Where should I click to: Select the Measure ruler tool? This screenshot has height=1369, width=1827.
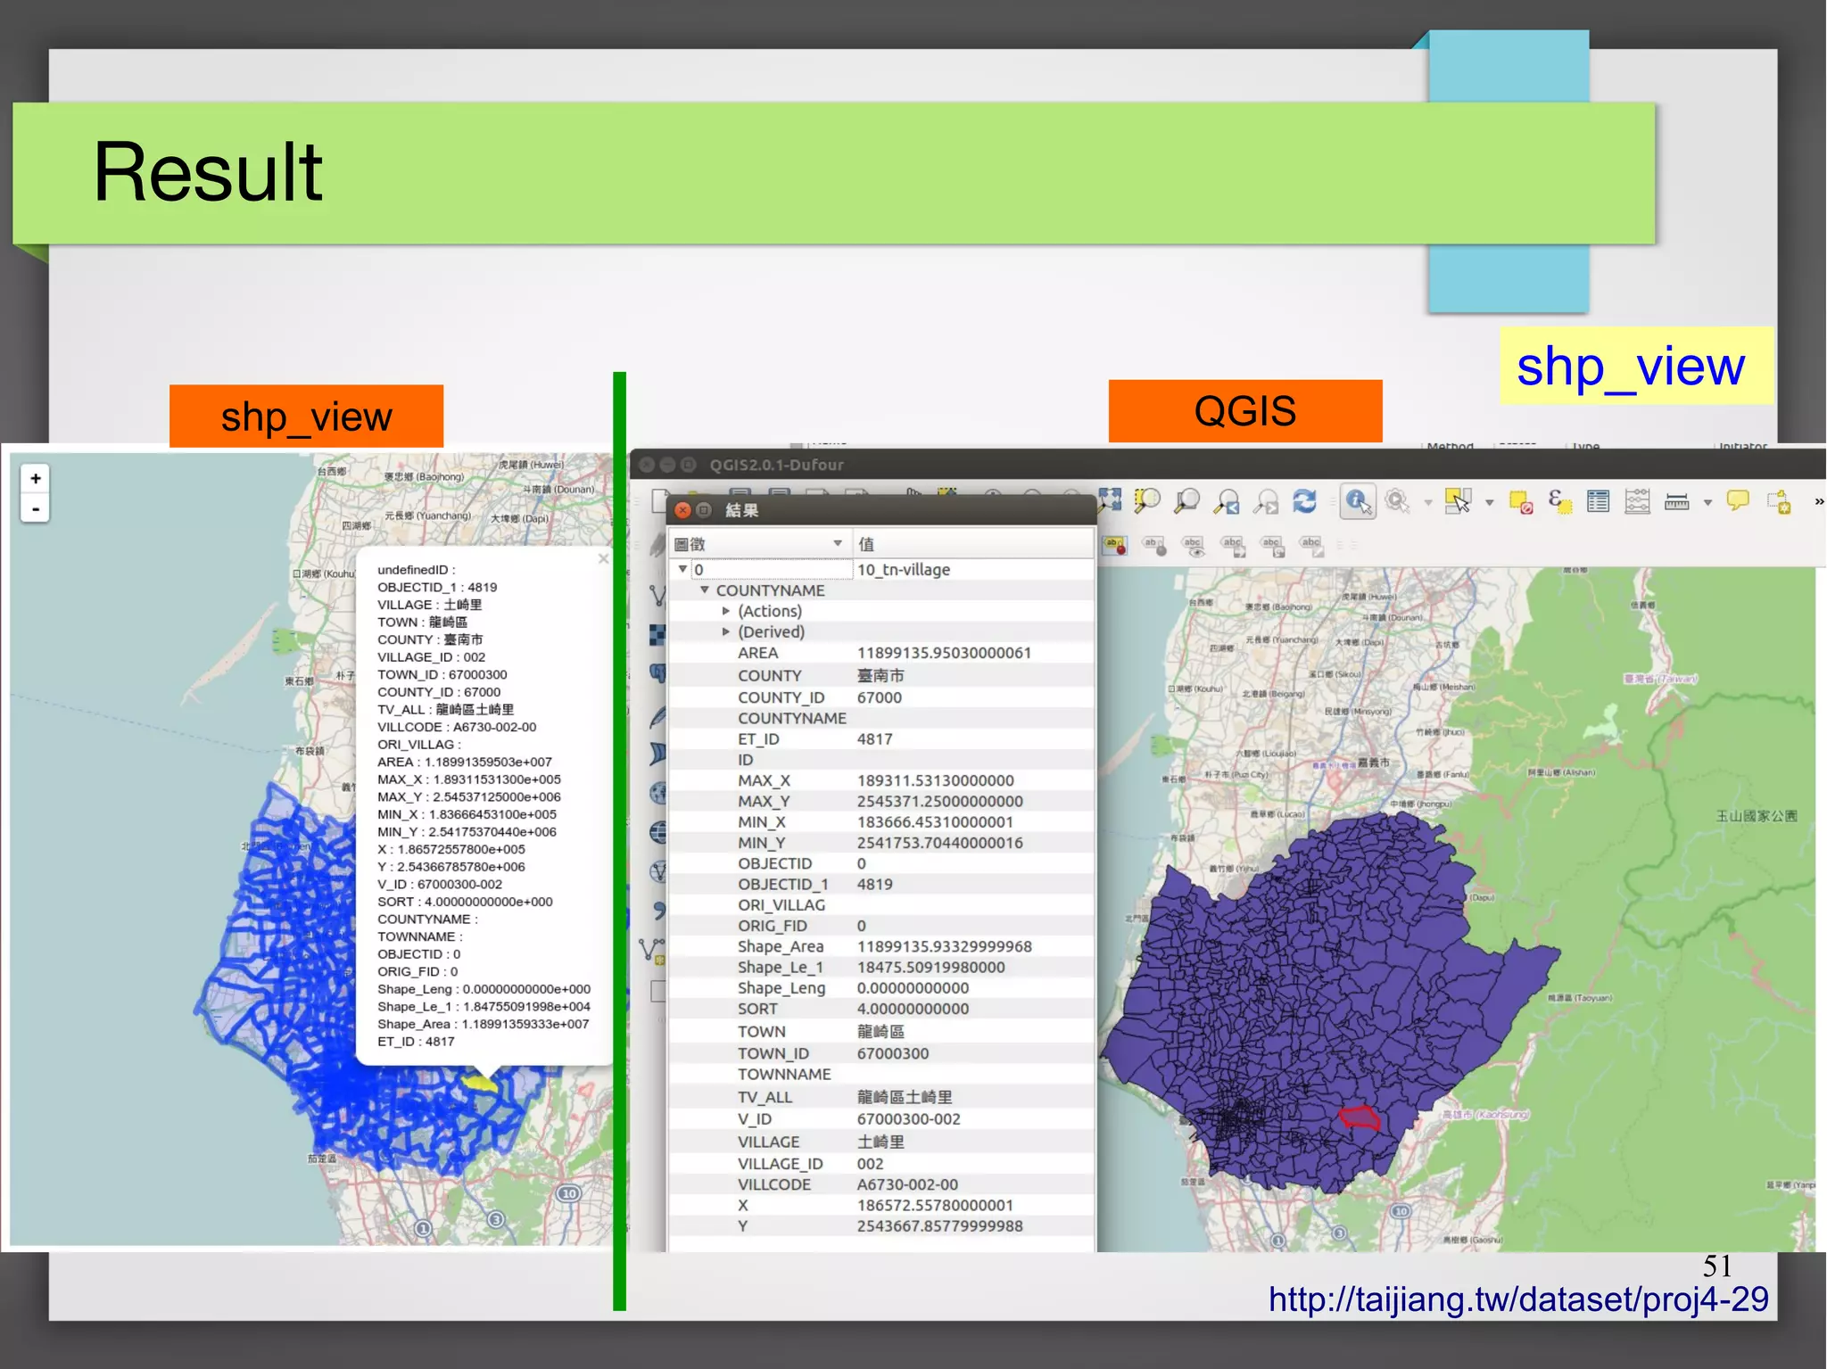click(1677, 501)
